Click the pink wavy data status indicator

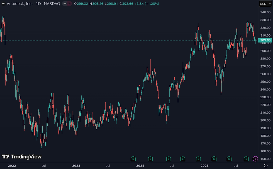click(x=69, y=4)
